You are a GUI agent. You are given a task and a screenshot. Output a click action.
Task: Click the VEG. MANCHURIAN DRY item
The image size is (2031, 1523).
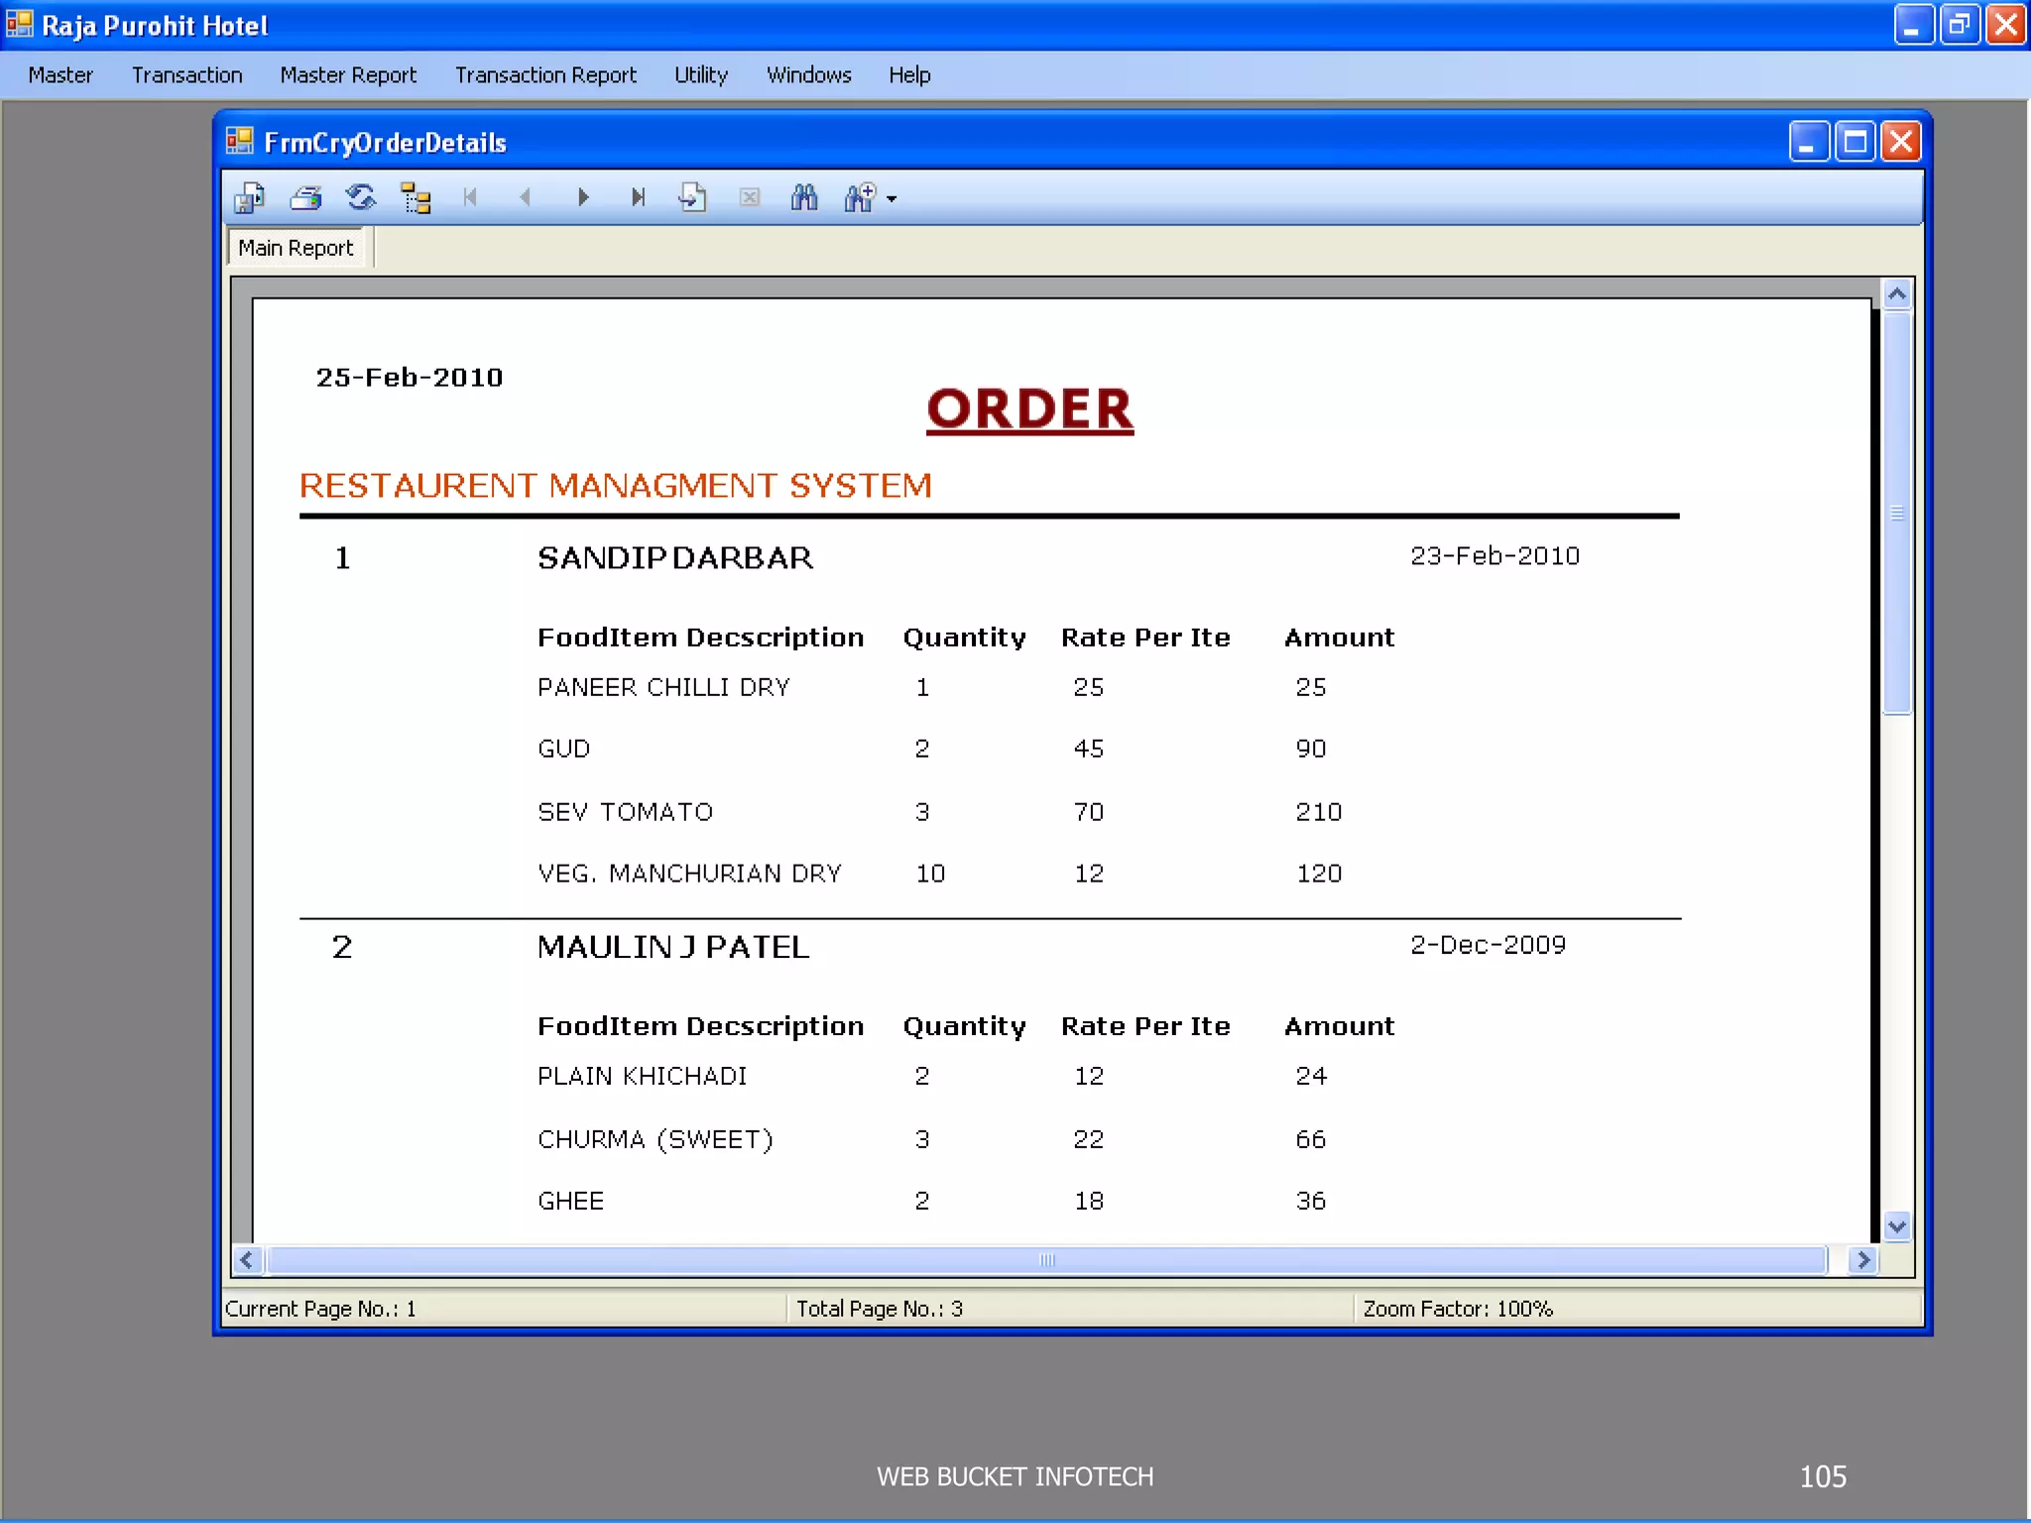coord(689,874)
